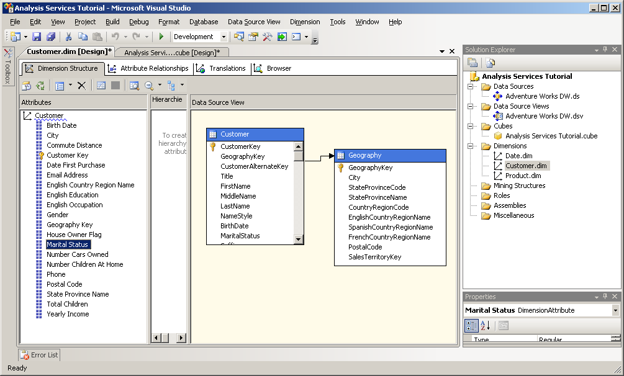This screenshot has width=624, height=376.
Task: Click the Save toolbar icon
Action: (37, 37)
